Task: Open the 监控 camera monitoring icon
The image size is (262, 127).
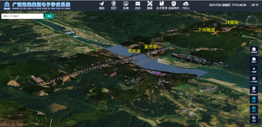Action: tap(114, 5)
